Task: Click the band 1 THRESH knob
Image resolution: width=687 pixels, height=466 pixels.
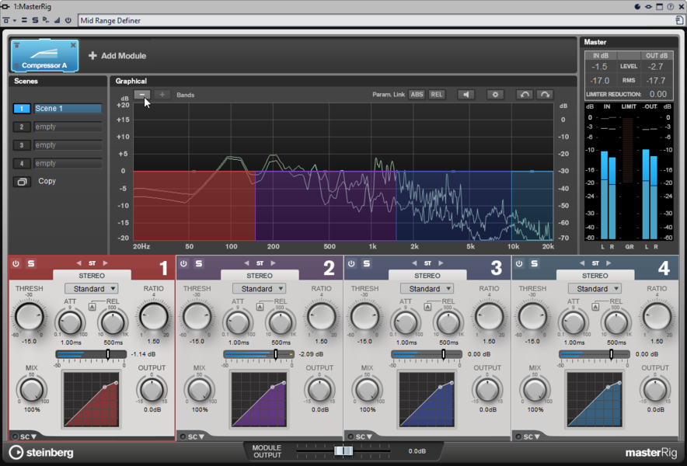Action: point(30,316)
